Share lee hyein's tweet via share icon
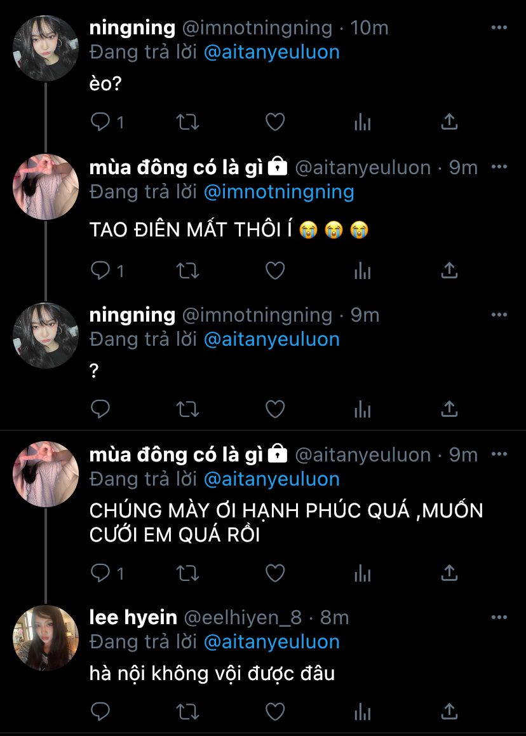Screen dimensions: 526x736 (x=449, y=711)
